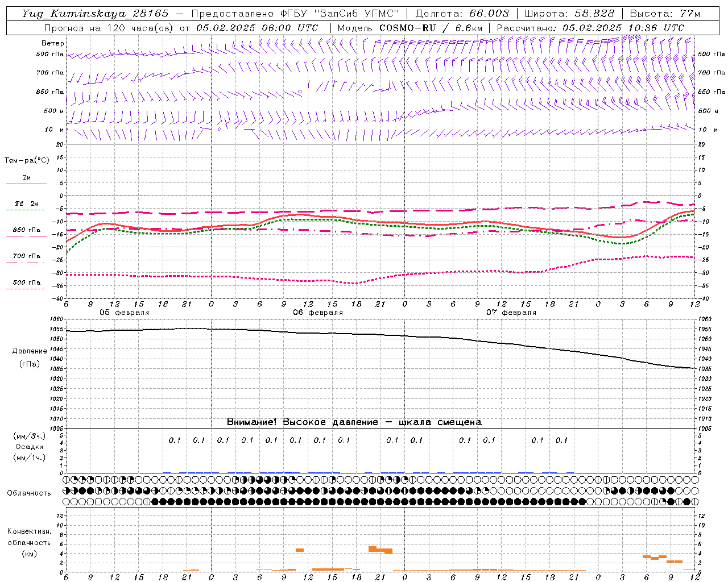Click the Долгота: 66.003 value
The width and height of the screenshot is (728, 582).
pos(462,14)
